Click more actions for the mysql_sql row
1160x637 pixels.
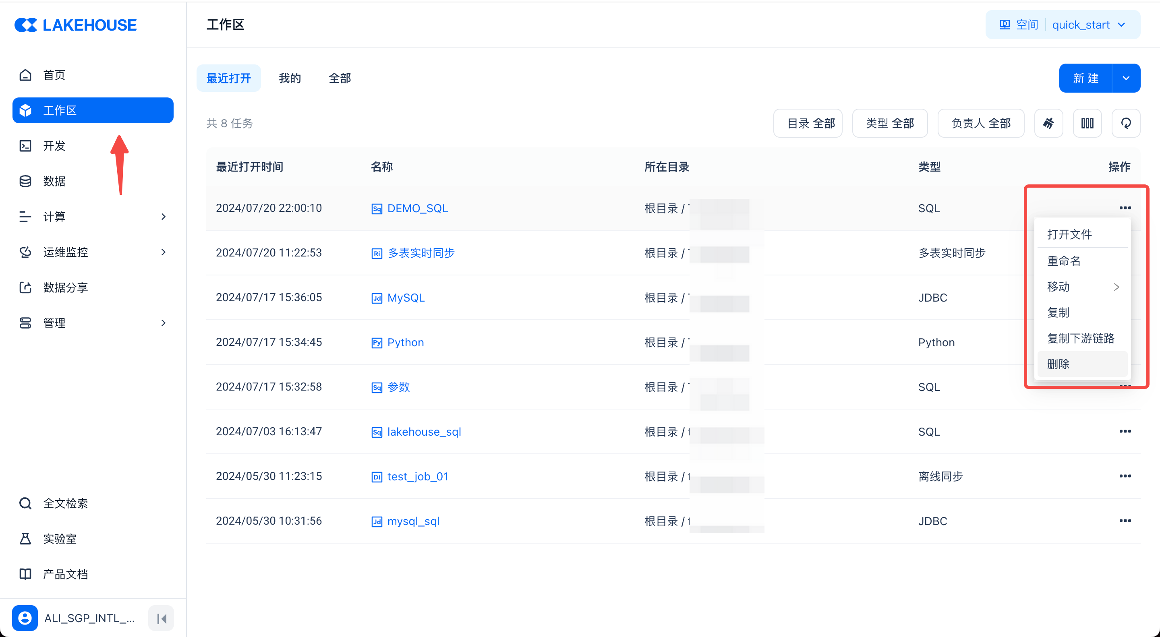point(1125,521)
